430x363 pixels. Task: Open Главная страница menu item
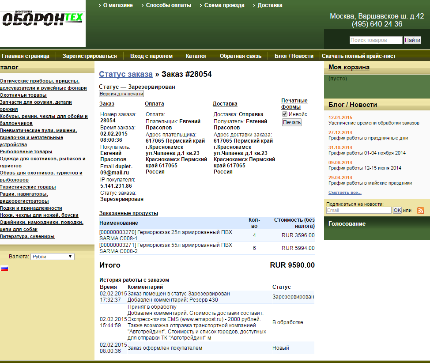coord(25,56)
